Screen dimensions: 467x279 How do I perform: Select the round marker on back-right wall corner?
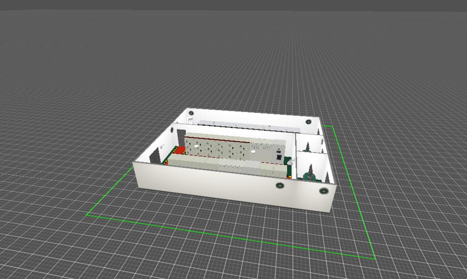[x=309, y=122]
